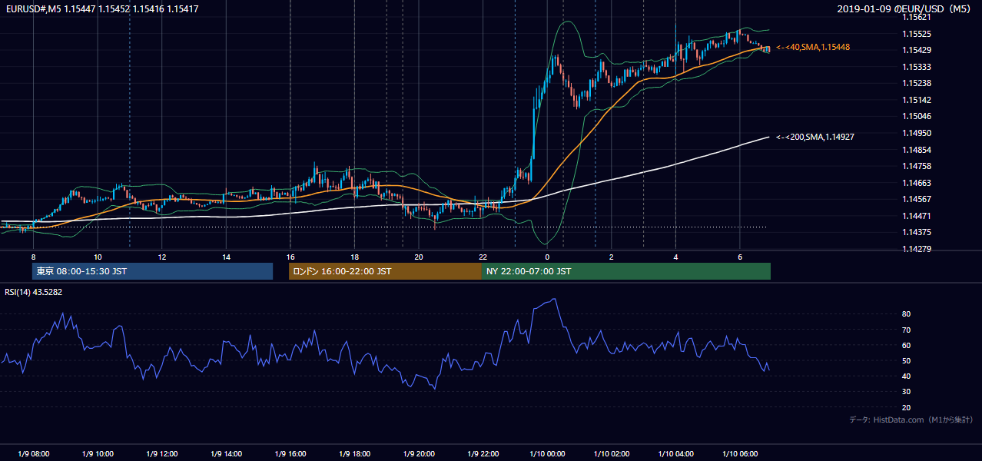Click price axis value 1.14854

point(917,150)
